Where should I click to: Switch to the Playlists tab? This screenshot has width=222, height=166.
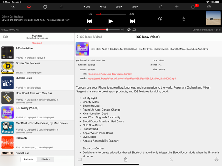coord(46,159)
